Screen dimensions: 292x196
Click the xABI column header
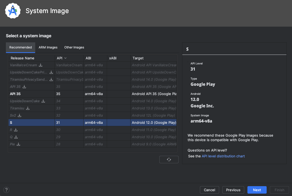pyautogui.click(x=119, y=58)
